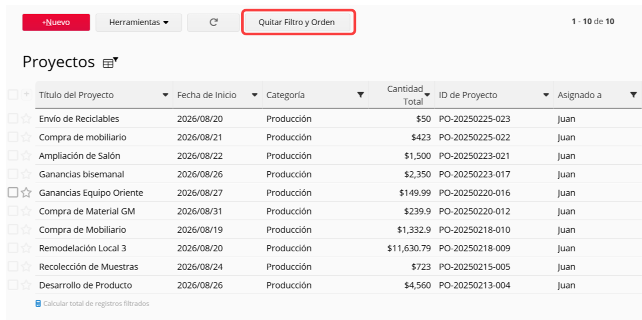Tick the checkbox for Compra de mobiliario

coord(13,137)
